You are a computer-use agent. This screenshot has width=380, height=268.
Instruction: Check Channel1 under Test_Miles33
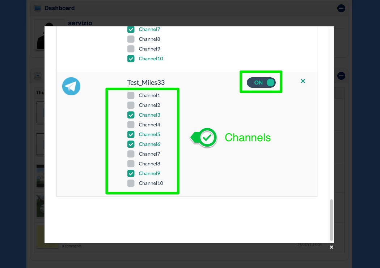[131, 96]
